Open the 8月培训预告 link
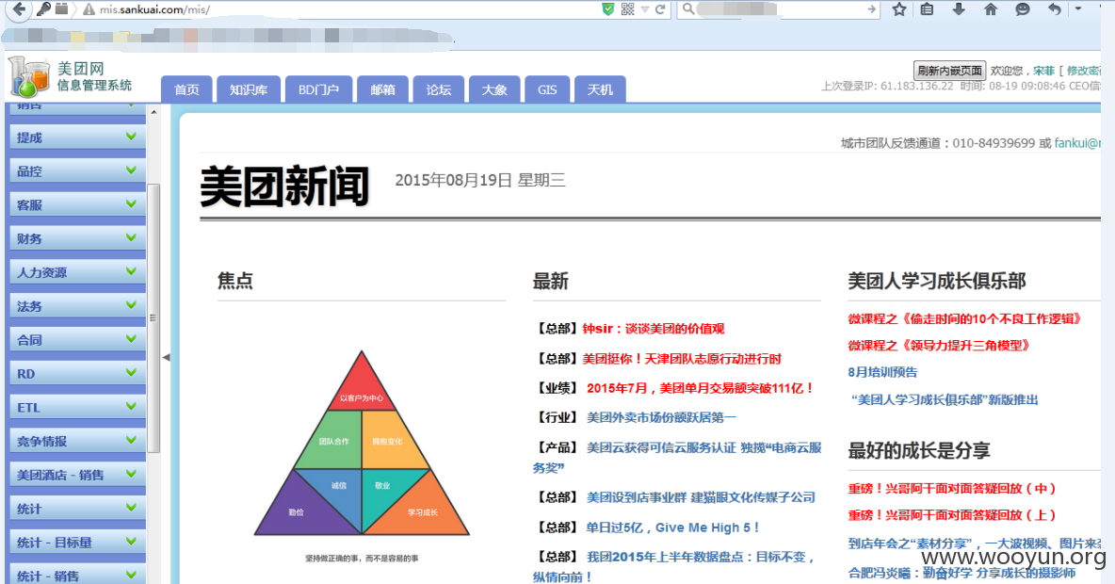Image resolution: width=1115 pixels, height=584 pixels. click(882, 372)
